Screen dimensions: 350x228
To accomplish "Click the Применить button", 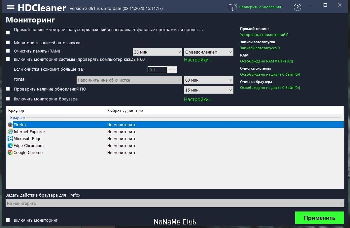I will pyautogui.click(x=319, y=218).
